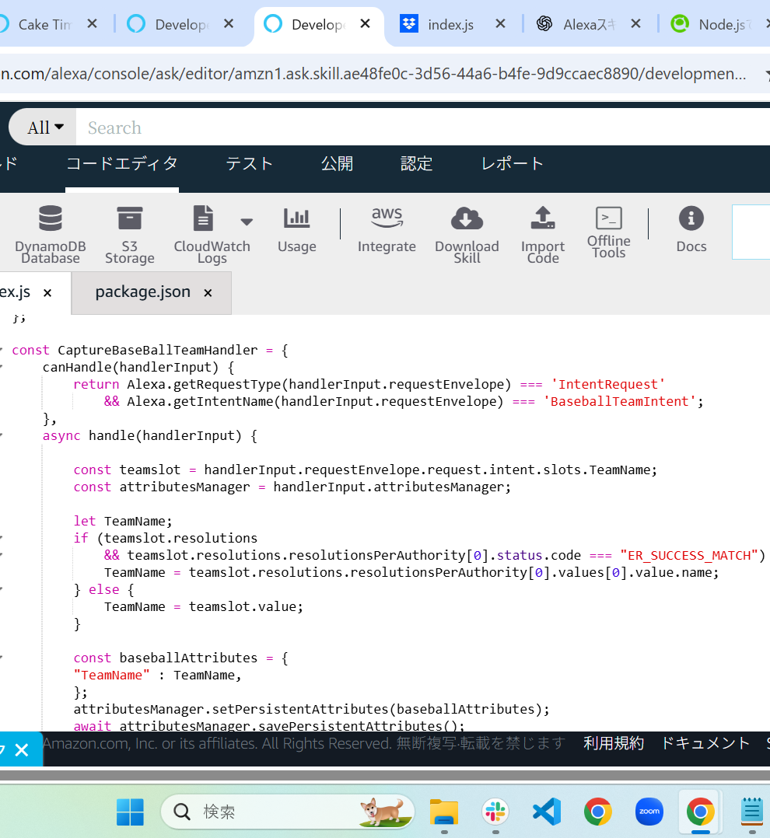This screenshot has height=838, width=770.
Task: Open the 公開 tab
Action: (x=337, y=164)
